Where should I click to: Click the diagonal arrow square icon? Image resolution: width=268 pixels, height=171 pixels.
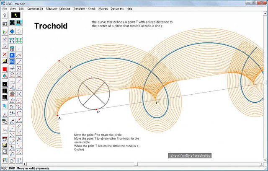coord(5,152)
